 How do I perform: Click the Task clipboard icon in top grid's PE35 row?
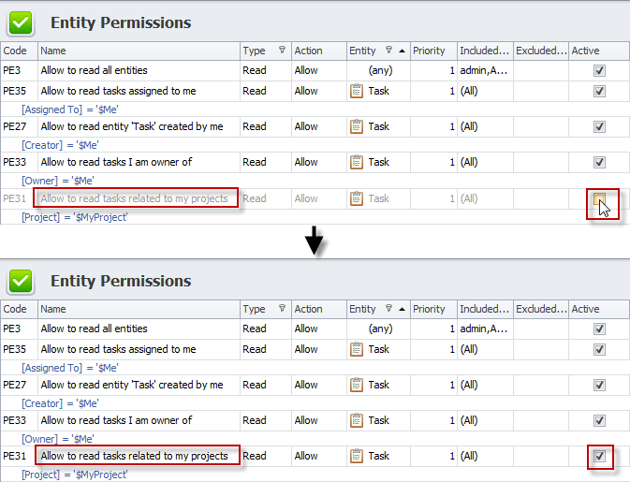click(x=357, y=91)
